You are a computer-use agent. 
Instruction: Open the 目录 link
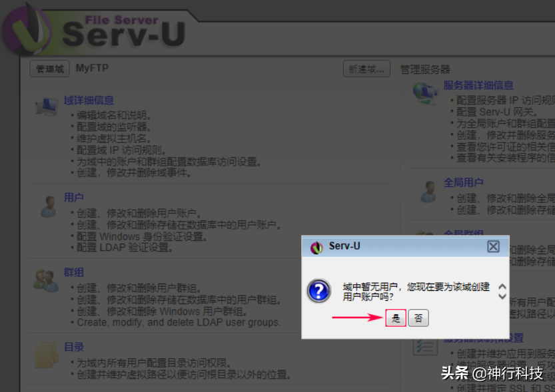pyautogui.click(x=73, y=347)
